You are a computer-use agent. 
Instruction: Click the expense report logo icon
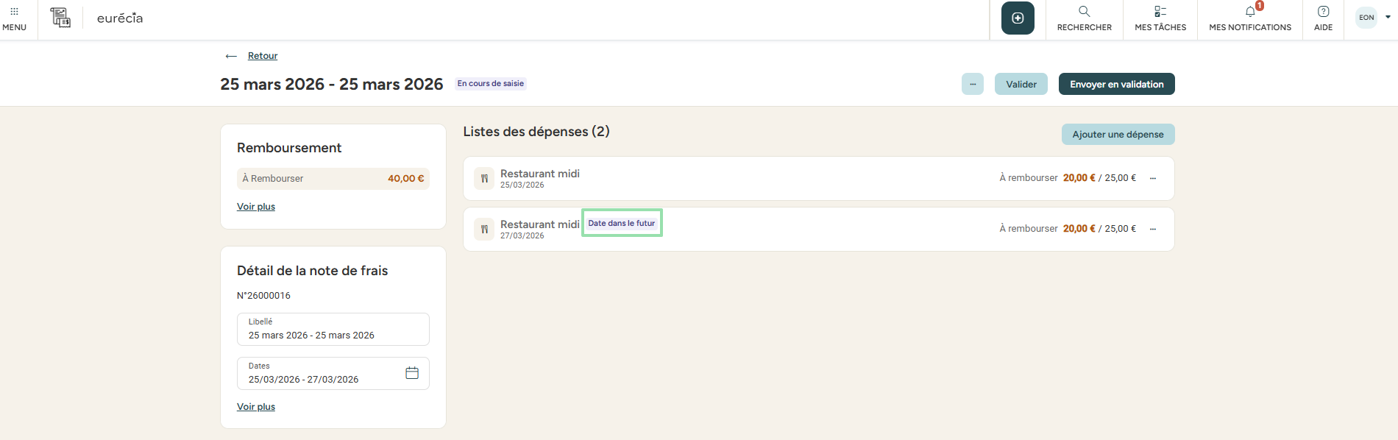tap(60, 18)
